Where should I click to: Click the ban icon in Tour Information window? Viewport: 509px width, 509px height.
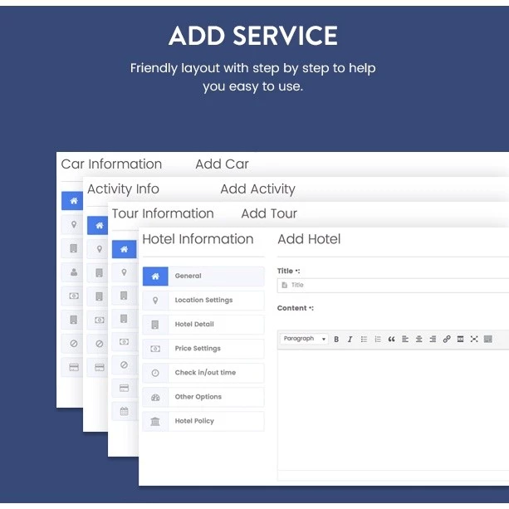point(124,365)
